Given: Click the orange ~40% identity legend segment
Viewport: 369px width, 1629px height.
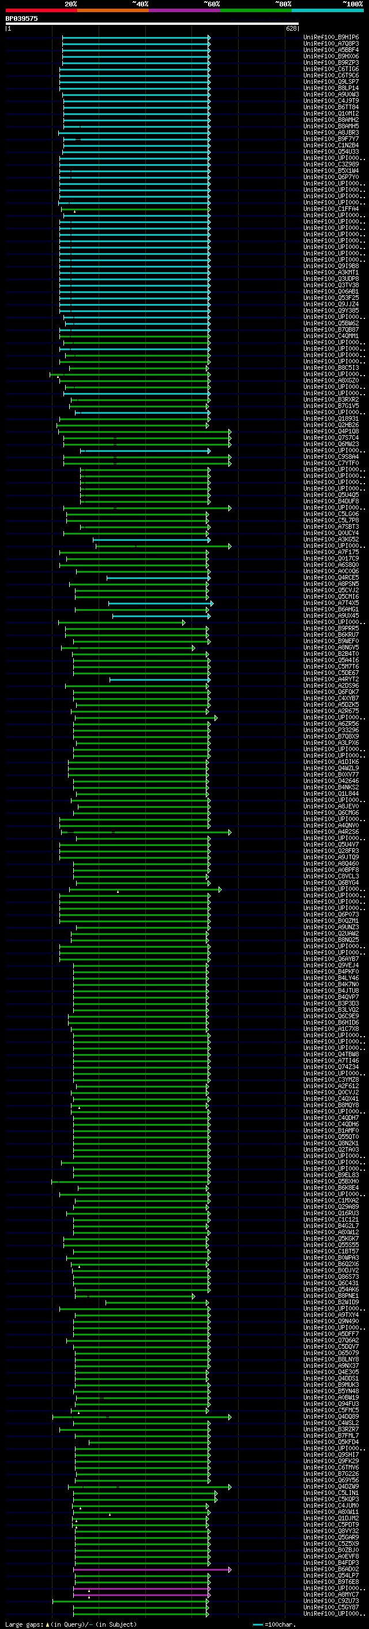Looking at the screenshot, I should coord(113,10).
